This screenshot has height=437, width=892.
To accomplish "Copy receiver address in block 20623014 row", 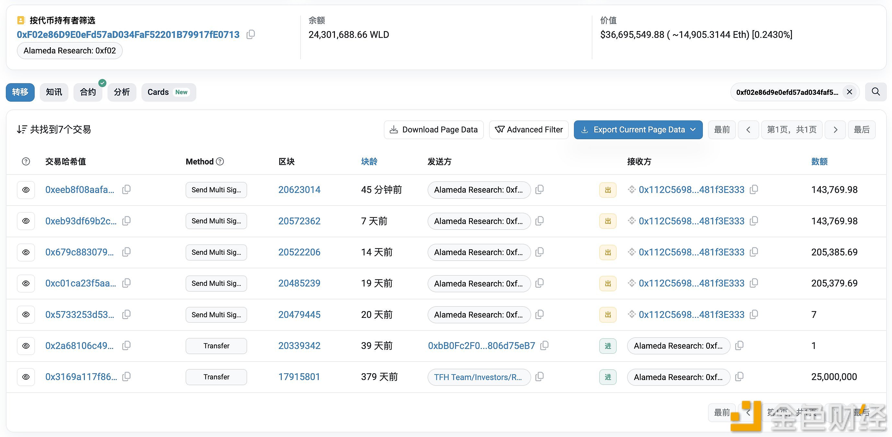I will point(754,189).
